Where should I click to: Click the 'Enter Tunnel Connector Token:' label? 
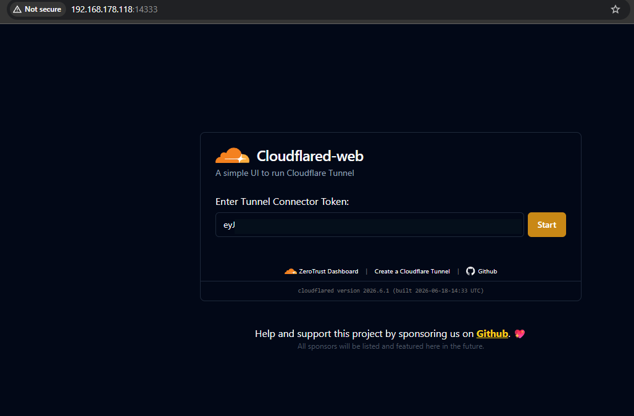click(282, 202)
